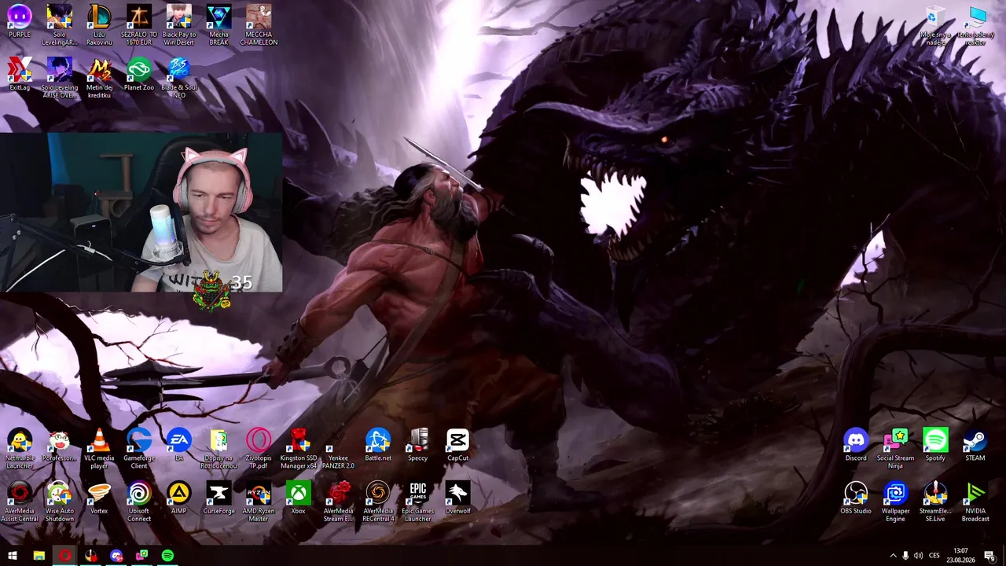Launch the OBS Studio shortcut
Image resolution: width=1006 pixels, height=566 pixels.
click(x=856, y=498)
